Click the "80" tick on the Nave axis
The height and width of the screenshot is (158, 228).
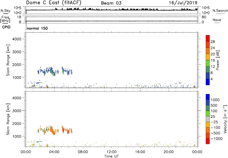(x=204, y=17)
